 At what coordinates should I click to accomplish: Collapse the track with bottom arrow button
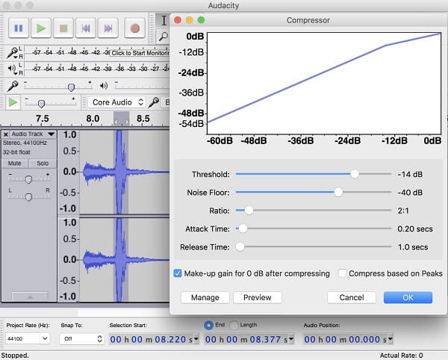click(x=30, y=297)
